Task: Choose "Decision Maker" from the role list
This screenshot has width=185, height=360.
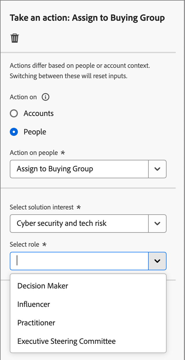Action: [x=43, y=286]
